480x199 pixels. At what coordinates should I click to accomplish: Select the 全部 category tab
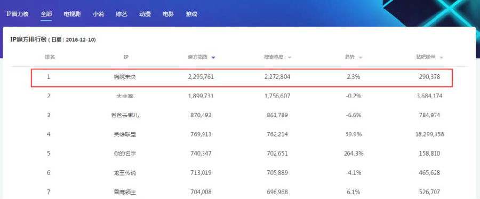tap(46, 14)
